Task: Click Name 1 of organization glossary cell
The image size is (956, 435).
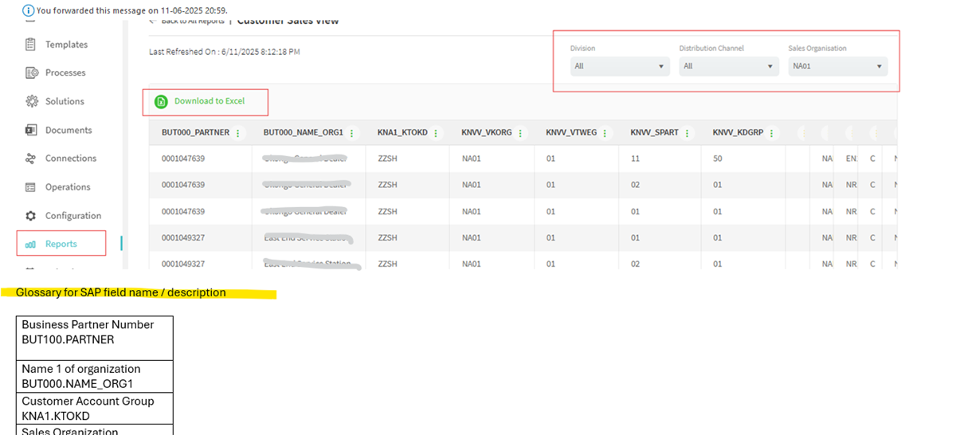Action: click(x=95, y=376)
